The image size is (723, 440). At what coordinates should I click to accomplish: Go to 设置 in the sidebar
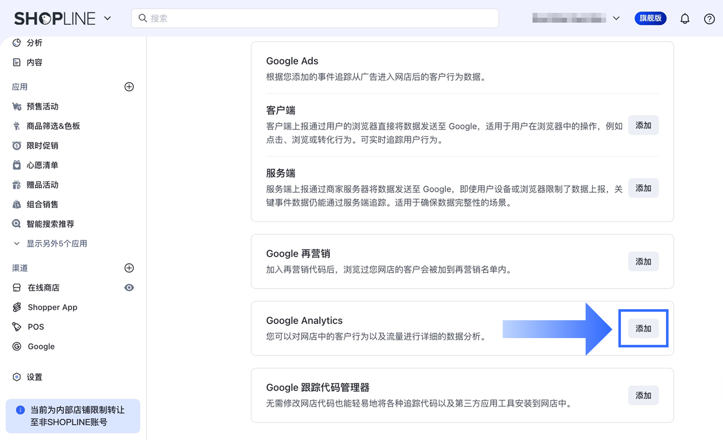pyautogui.click(x=34, y=377)
